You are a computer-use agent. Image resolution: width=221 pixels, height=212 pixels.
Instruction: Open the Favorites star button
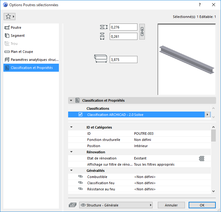[10, 17]
